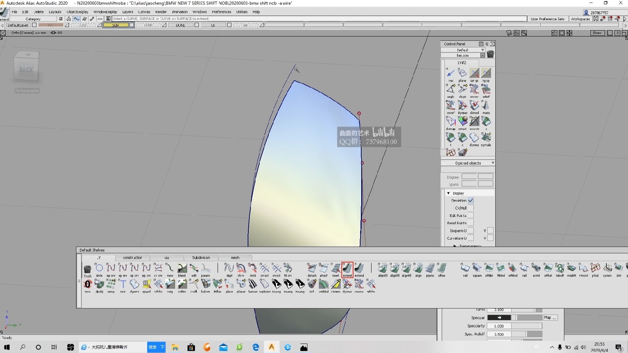
Task: Open the ObjectDisplay menu
Action: pos(77,12)
